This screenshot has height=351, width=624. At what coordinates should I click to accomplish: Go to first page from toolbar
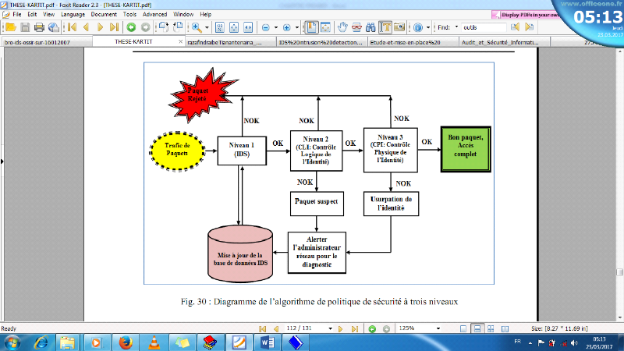click(72, 27)
